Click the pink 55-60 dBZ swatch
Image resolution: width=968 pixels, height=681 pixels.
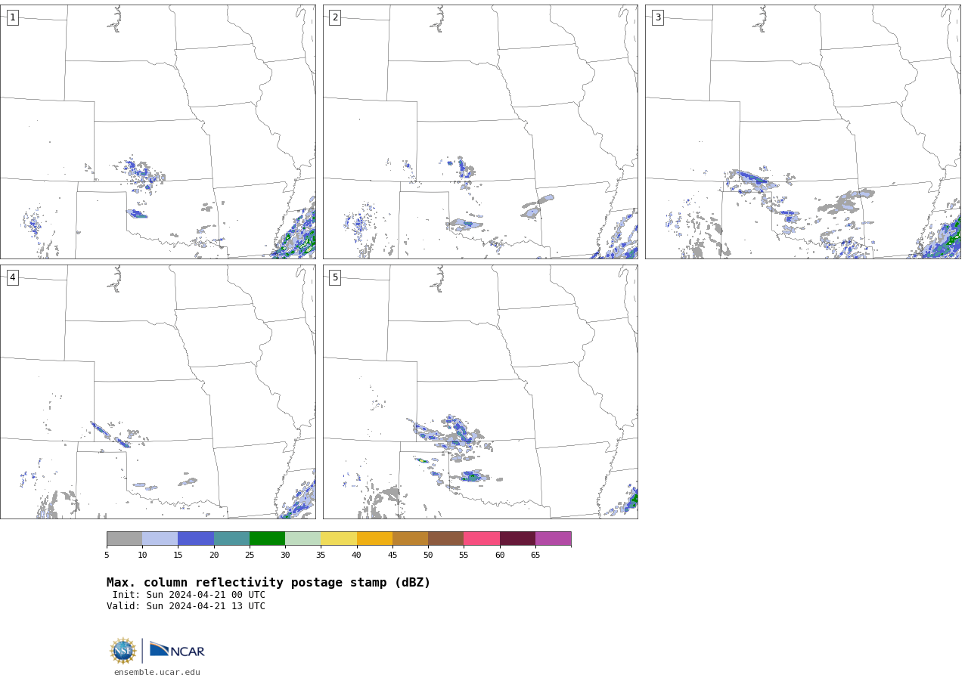[x=482, y=538]
